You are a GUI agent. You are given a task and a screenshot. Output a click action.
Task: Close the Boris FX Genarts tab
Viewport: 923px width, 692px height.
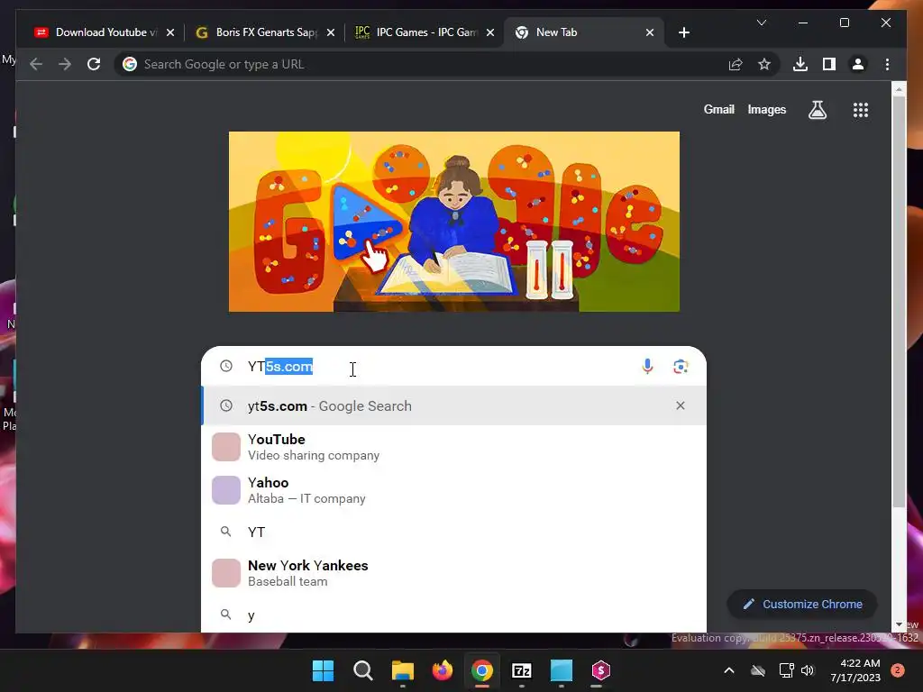(x=331, y=32)
